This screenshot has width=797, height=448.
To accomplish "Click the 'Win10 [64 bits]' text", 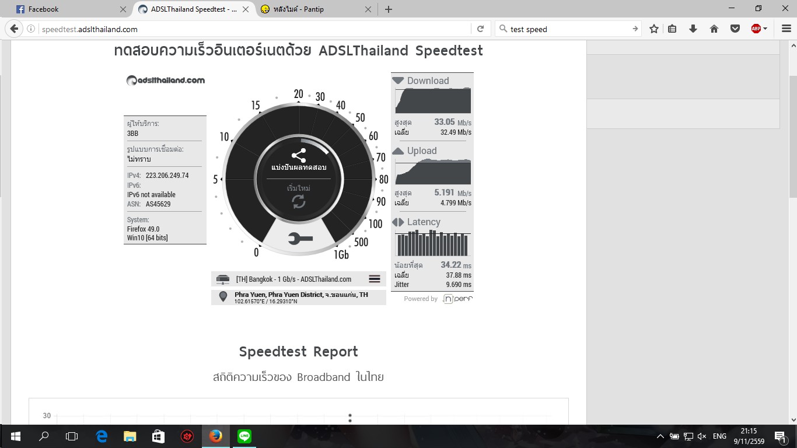I will 148,238.
